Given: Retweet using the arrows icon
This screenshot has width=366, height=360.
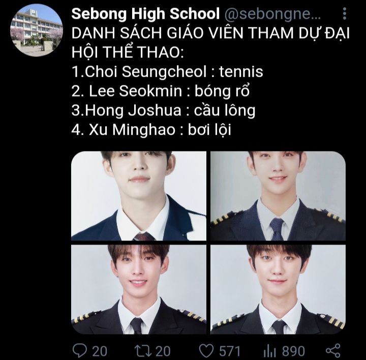Looking at the screenshot, I should 143,351.
